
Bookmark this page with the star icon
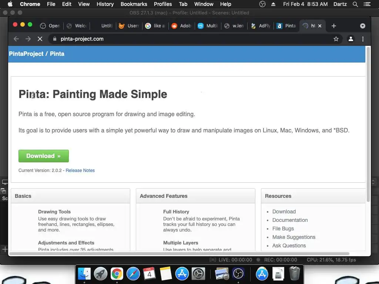coord(336,39)
